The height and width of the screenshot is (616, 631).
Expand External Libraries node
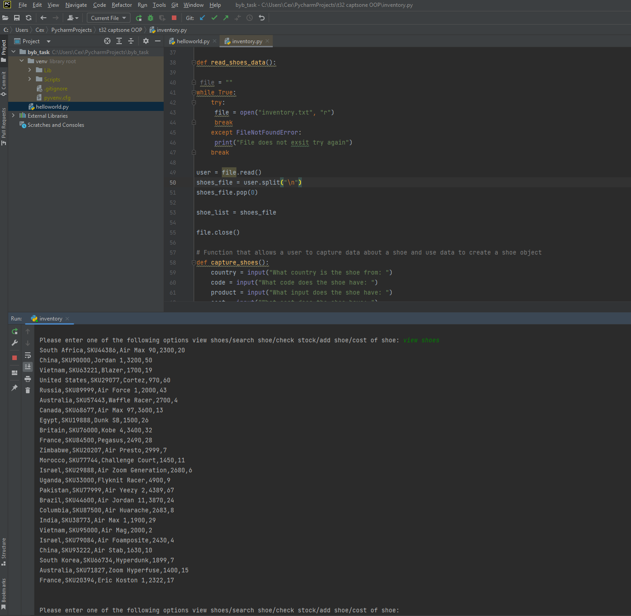[x=14, y=115]
